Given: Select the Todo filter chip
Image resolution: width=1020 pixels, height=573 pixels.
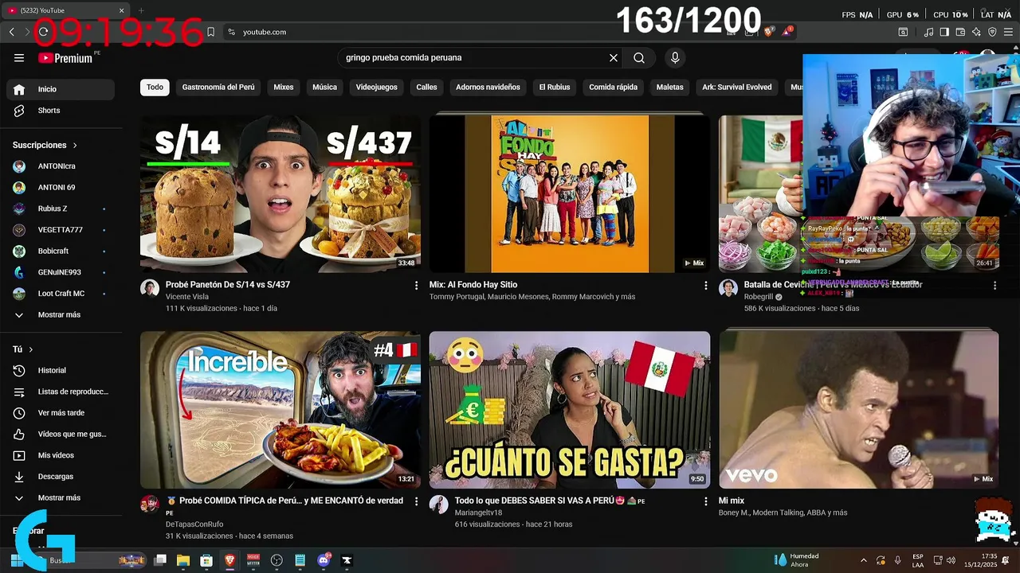Looking at the screenshot, I should [x=155, y=87].
